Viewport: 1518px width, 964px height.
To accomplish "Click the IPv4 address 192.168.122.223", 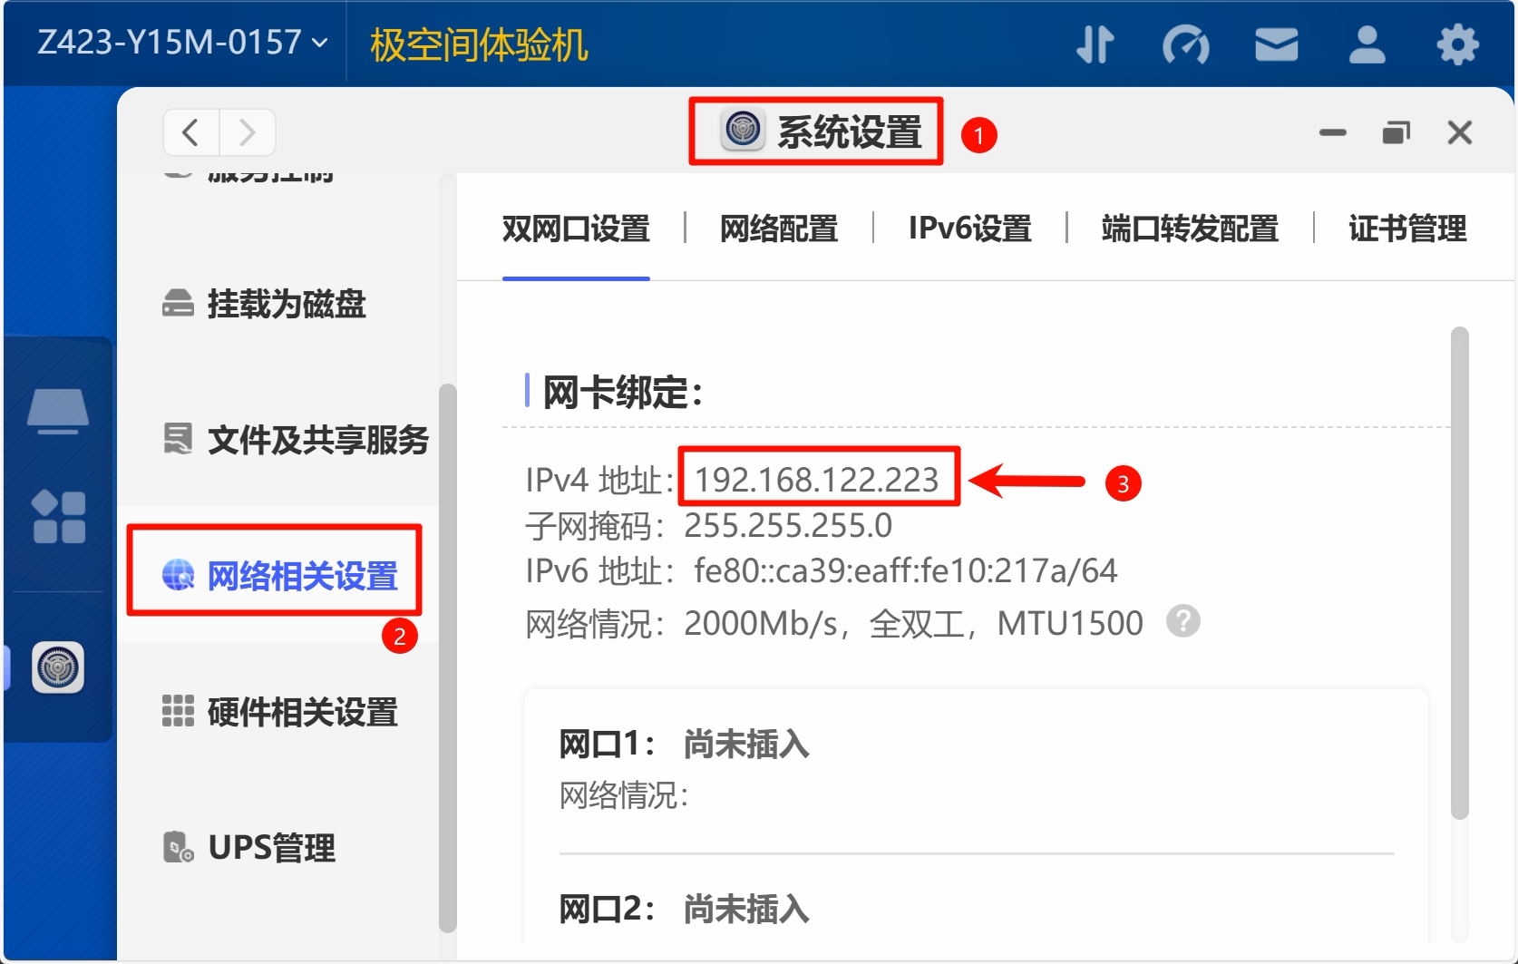I will click(816, 479).
